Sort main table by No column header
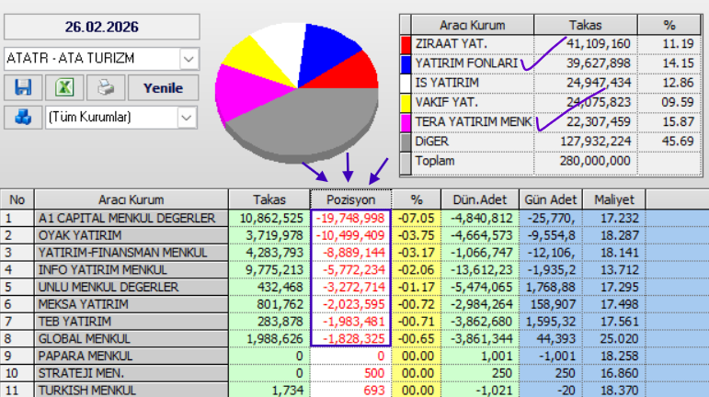 point(17,199)
